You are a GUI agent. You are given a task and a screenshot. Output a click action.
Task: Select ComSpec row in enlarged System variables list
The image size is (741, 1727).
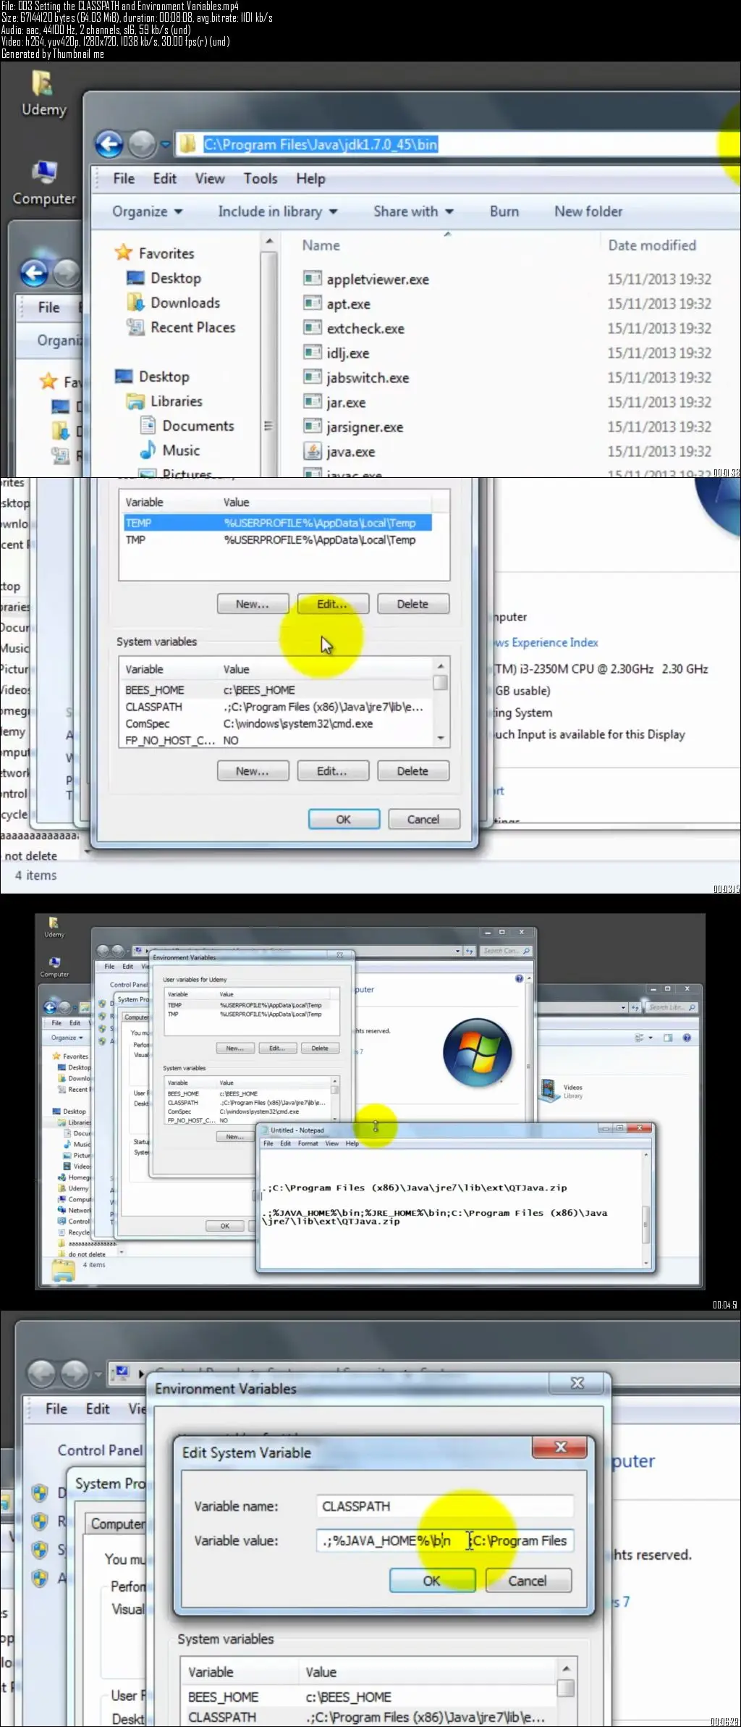point(278,723)
